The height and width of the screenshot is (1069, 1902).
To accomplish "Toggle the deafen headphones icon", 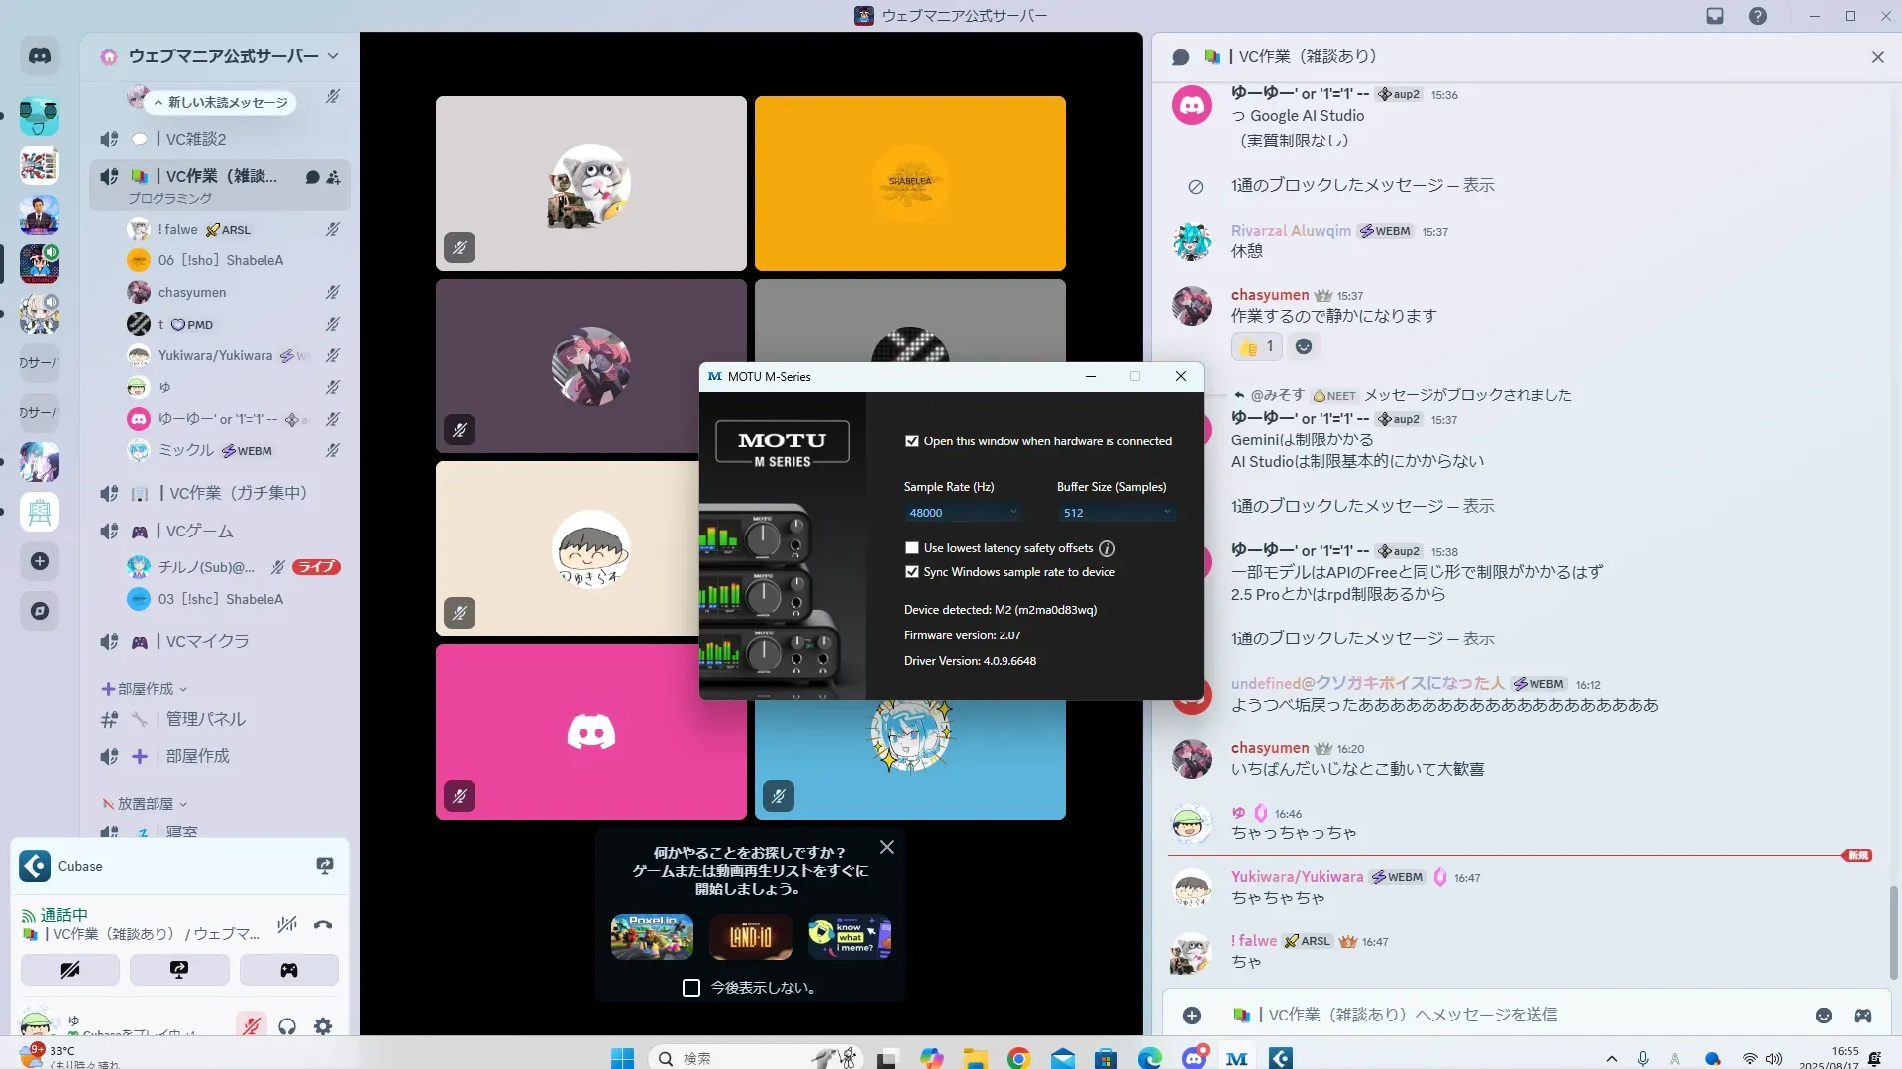I will point(287,1026).
